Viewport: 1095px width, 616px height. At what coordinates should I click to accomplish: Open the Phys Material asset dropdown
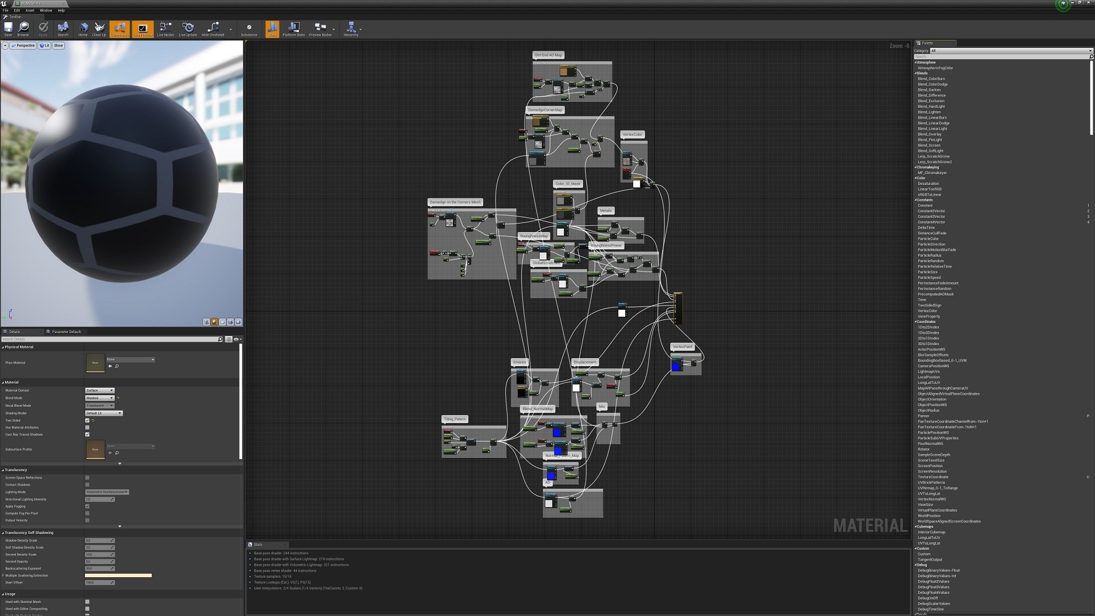pos(131,360)
